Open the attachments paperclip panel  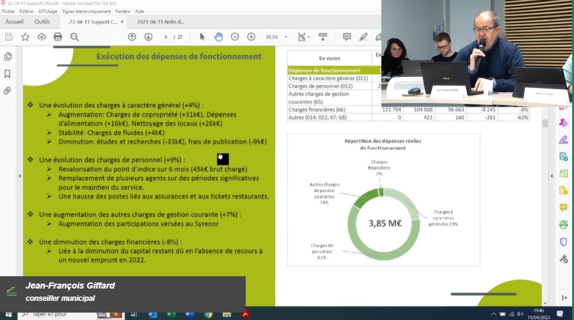8,91
